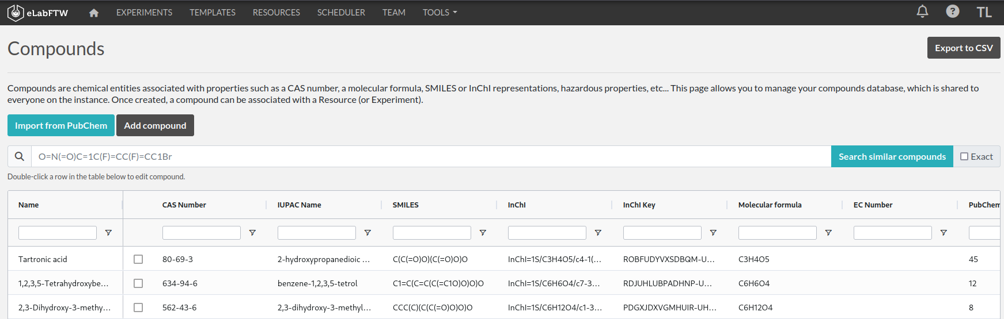
Task: Open the InChI Key column filter
Action: tap(713, 233)
